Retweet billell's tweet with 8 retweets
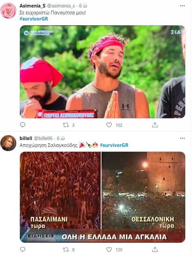The height and width of the screenshot is (254, 193). coord(66,249)
